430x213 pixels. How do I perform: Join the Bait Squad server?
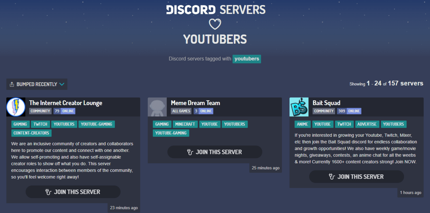(356, 176)
